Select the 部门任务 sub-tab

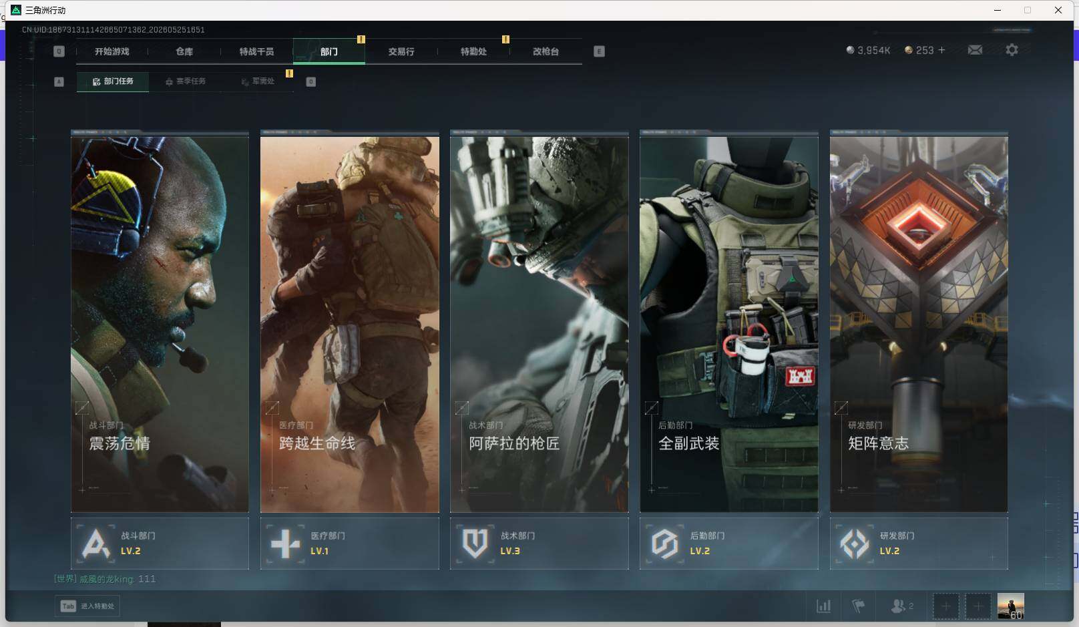(113, 81)
